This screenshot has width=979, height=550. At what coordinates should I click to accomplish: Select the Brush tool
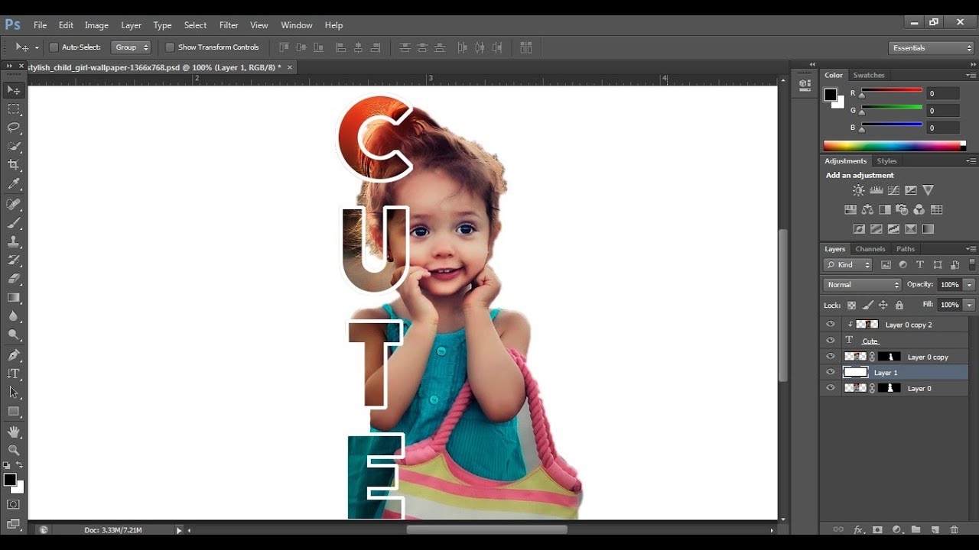tap(14, 223)
